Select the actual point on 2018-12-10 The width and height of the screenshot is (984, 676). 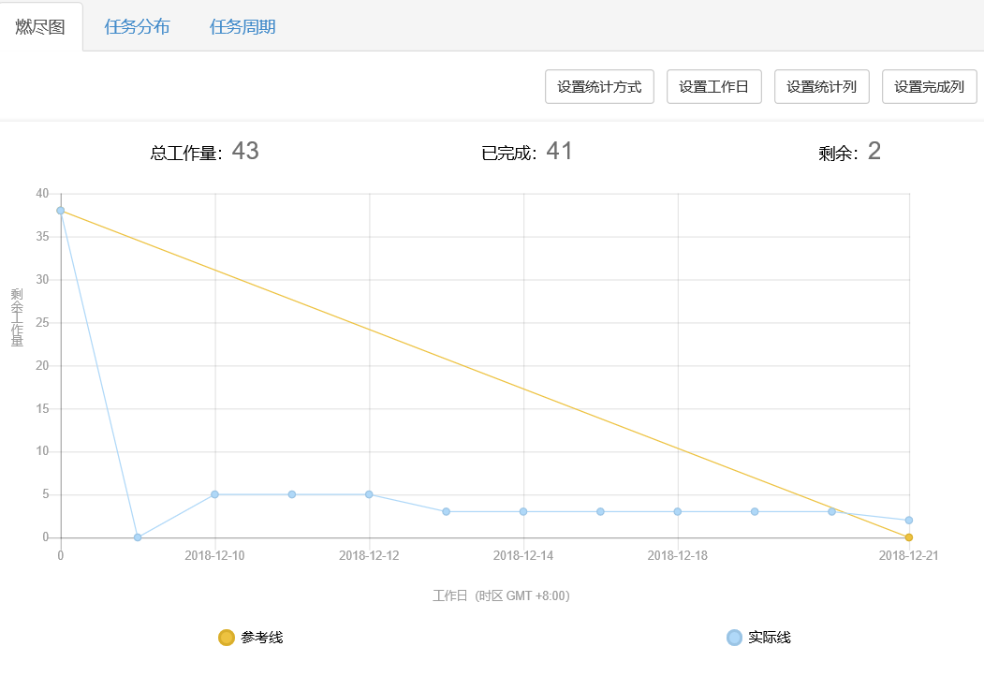[214, 494]
